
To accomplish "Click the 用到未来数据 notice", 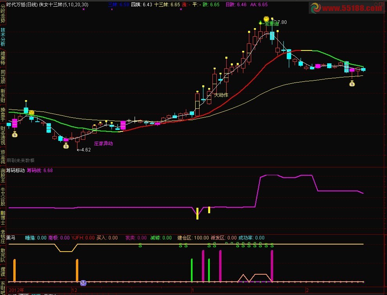I will point(20,160).
